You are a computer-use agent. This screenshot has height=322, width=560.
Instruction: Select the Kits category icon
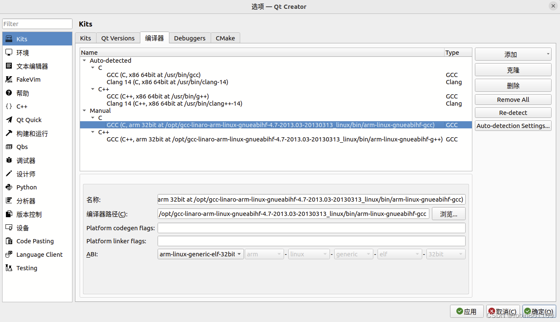click(x=9, y=39)
